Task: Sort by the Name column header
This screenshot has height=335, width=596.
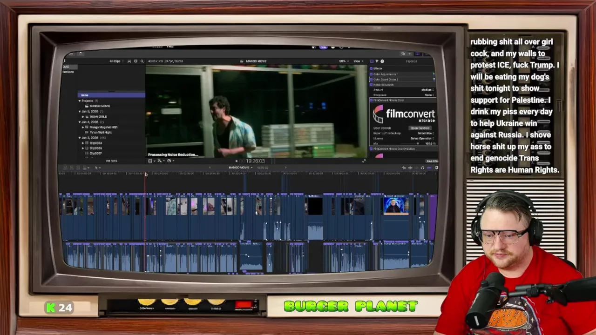Action: pyautogui.click(x=111, y=95)
